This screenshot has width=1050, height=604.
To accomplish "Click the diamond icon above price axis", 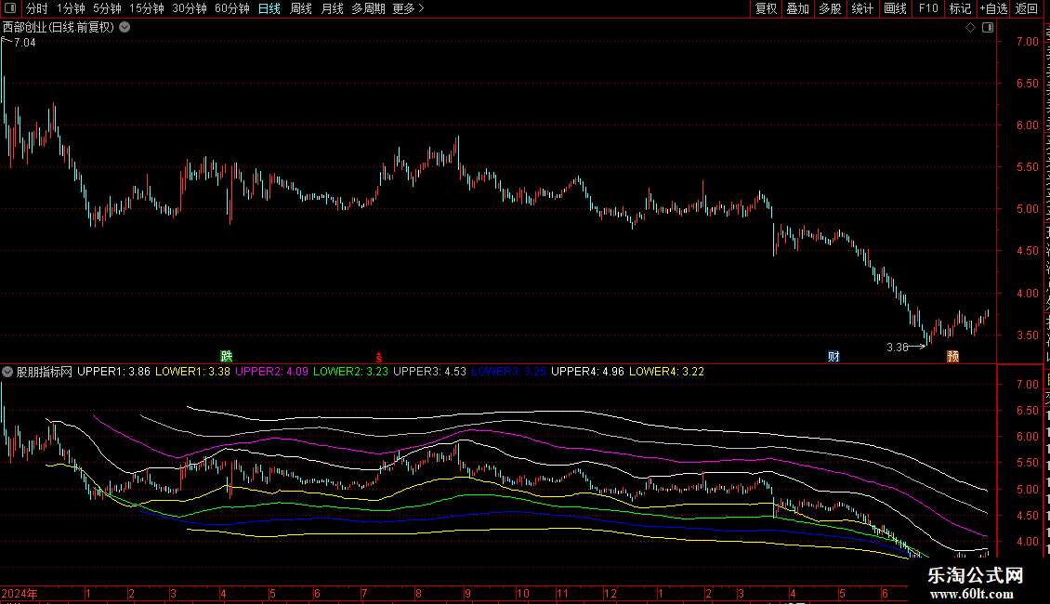I will [x=970, y=28].
